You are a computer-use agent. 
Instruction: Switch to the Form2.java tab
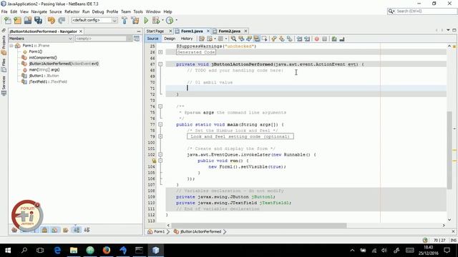pos(229,31)
